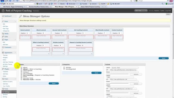Click the Appearance icon in the sidebar
Viewport: 174px width, 98px height.
pyautogui.click(x=3, y=53)
